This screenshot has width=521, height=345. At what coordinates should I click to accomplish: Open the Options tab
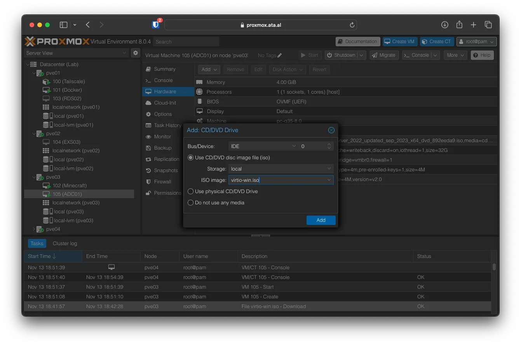168,114
